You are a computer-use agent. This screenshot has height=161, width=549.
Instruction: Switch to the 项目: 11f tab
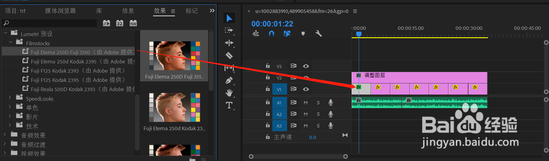(15, 11)
